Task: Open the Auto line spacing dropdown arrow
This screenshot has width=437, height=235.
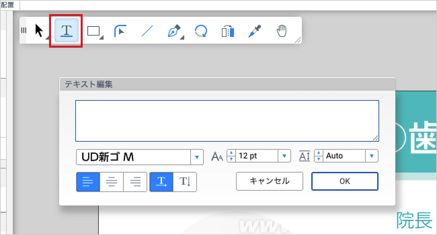Action: pyautogui.click(x=372, y=156)
